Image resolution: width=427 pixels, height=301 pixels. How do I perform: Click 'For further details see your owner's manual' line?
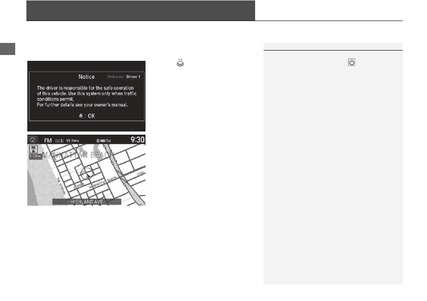click(x=82, y=105)
